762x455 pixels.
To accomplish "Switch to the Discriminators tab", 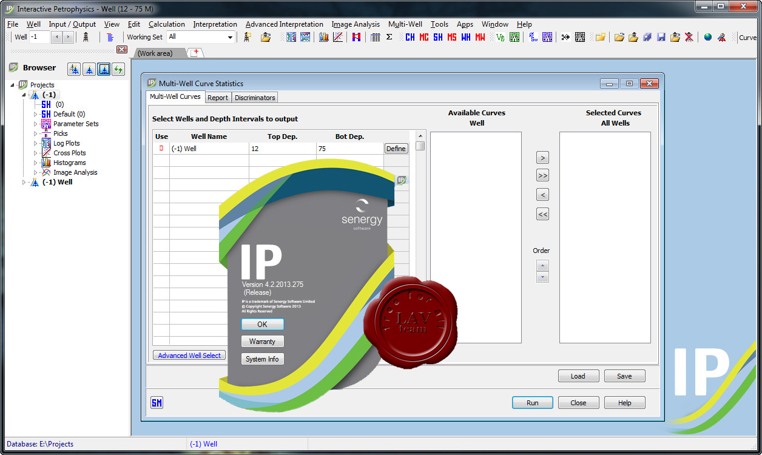I will coord(255,97).
